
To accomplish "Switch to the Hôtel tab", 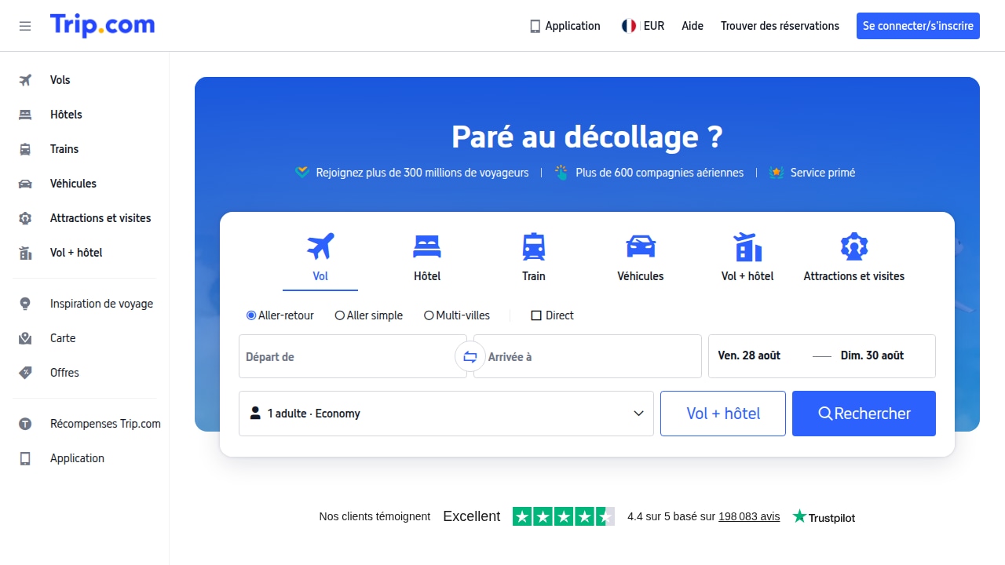I will click(427, 259).
